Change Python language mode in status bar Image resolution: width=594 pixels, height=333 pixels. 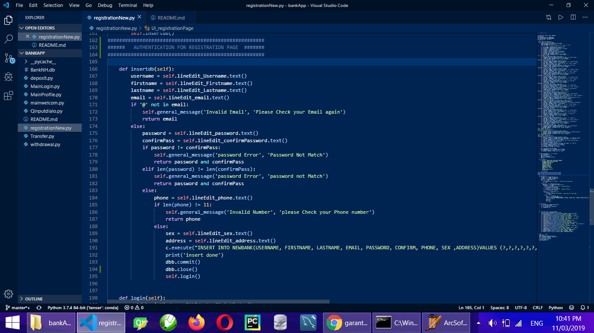click(555, 307)
